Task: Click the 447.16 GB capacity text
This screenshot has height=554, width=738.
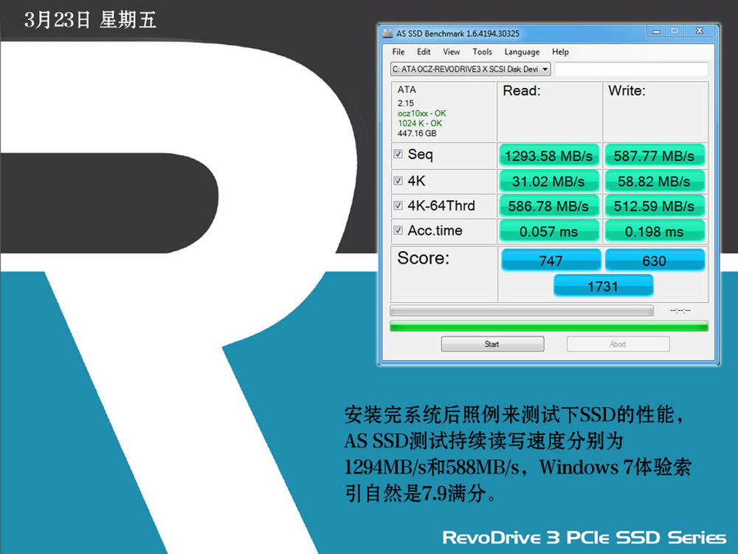Action: click(417, 133)
